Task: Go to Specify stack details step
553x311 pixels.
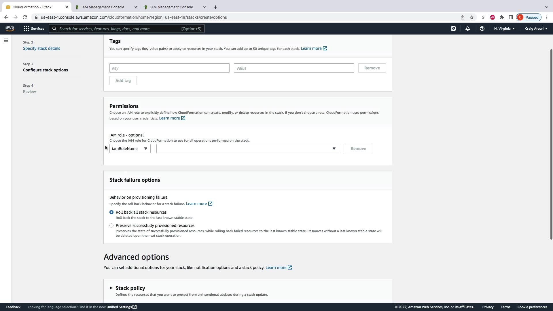Action: [41, 48]
